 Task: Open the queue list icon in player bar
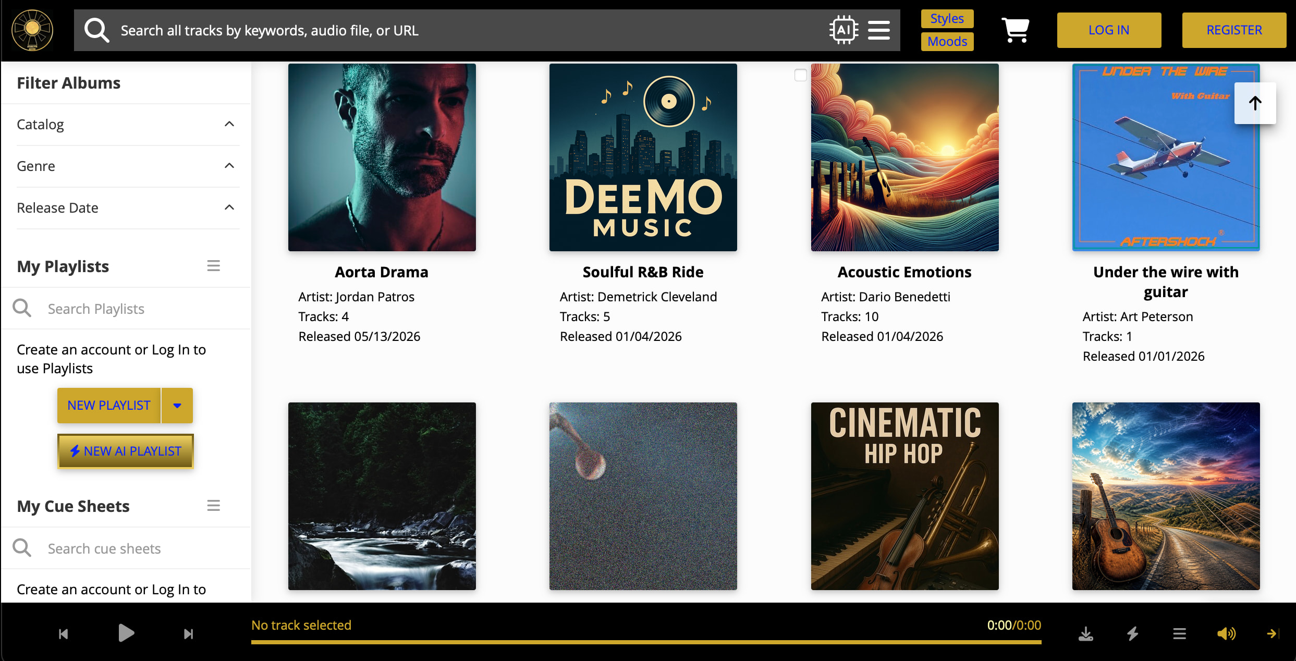click(1180, 634)
